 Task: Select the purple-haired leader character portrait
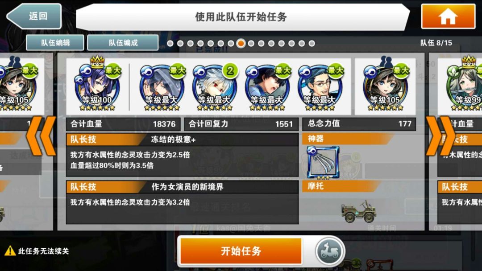click(97, 86)
